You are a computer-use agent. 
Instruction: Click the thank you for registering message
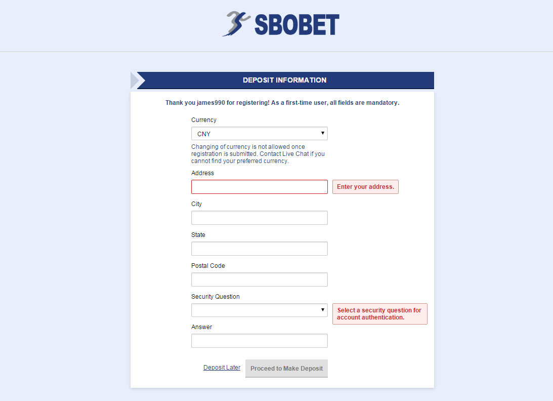pyautogui.click(x=282, y=103)
